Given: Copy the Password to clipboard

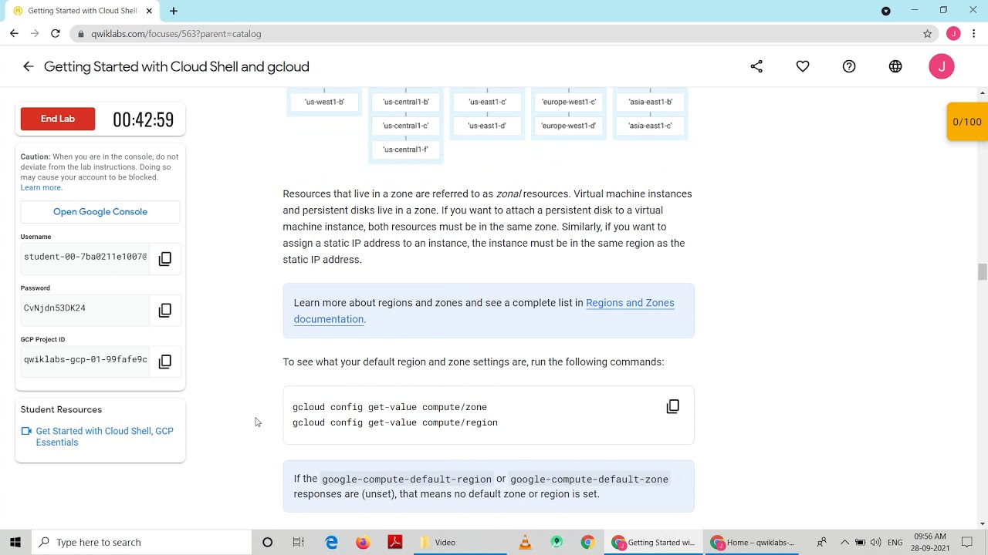Looking at the screenshot, I should point(164,310).
